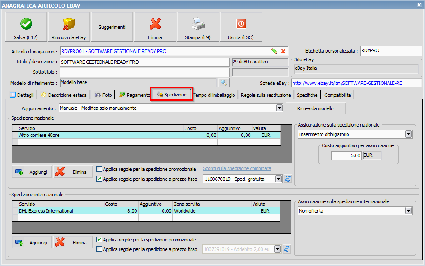The image size is (425, 266).
Task: Click the Rimuovi da eBay box icon
Action: point(69,24)
